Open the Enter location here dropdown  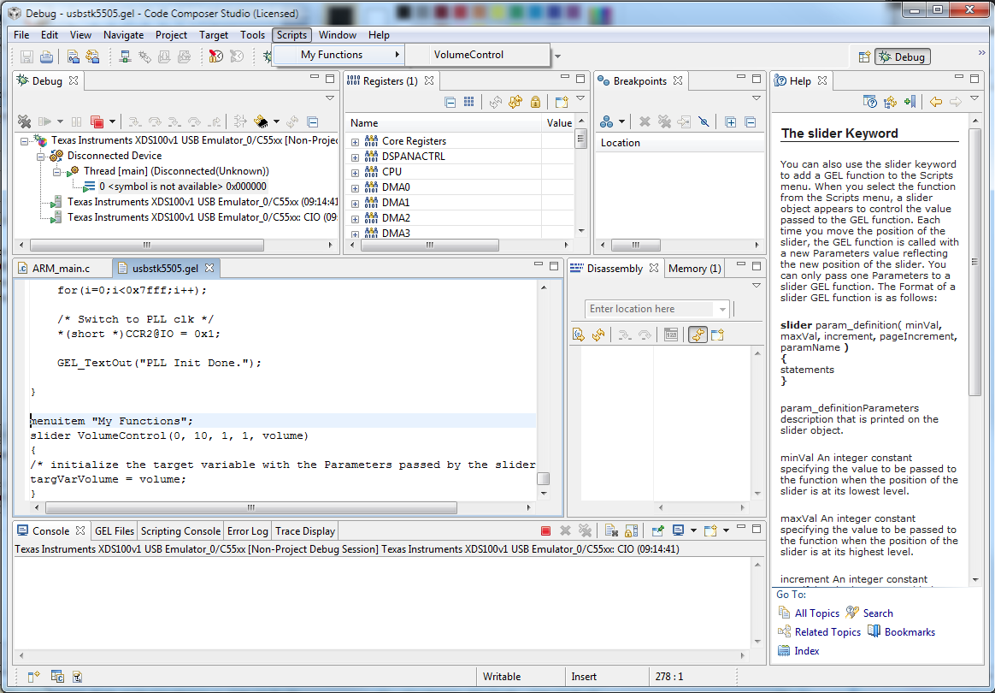pyautogui.click(x=723, y=309)
